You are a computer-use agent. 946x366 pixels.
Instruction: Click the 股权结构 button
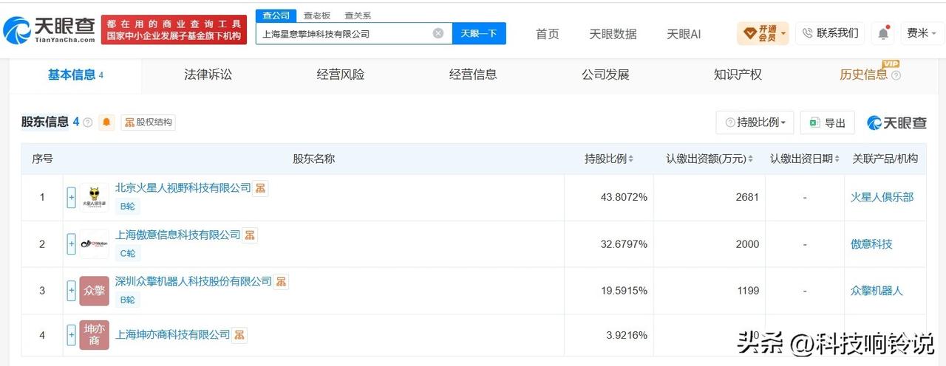click(x=148, y=122)
